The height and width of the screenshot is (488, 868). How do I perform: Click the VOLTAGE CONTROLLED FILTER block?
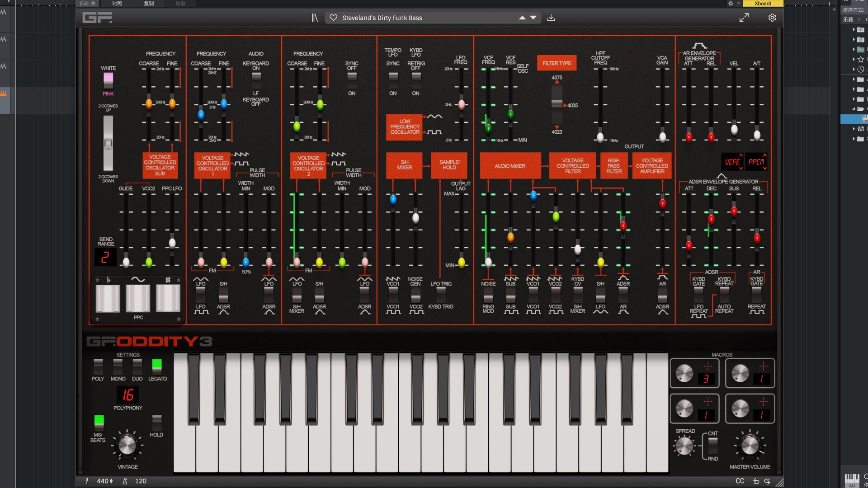pyautogui.click(x=572, y=166)
